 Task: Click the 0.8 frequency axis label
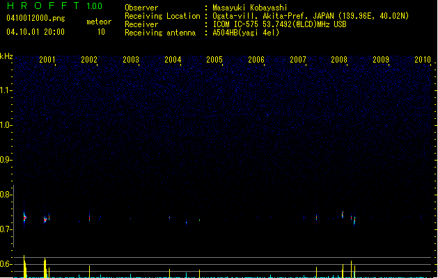tap(6, 195)
